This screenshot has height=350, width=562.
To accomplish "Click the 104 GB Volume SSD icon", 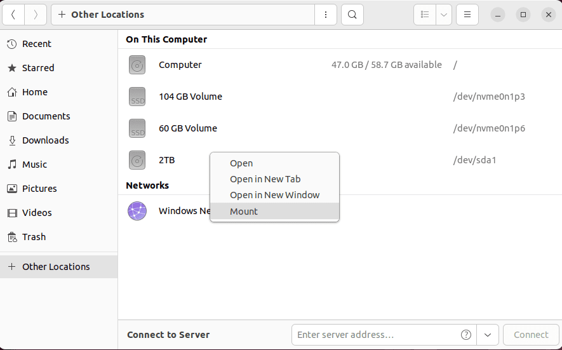I will click(x=137, y=97).
